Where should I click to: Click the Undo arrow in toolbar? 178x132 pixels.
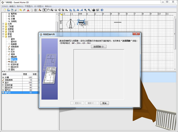(20, 10)
